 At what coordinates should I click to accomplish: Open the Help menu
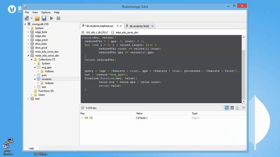[x=56, y=12]
